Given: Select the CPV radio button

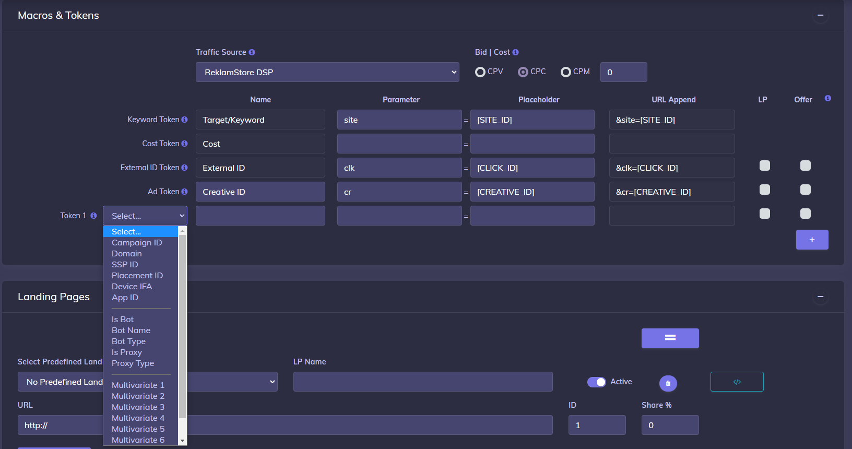Looking at the screenshot, I should pos(480,72).
